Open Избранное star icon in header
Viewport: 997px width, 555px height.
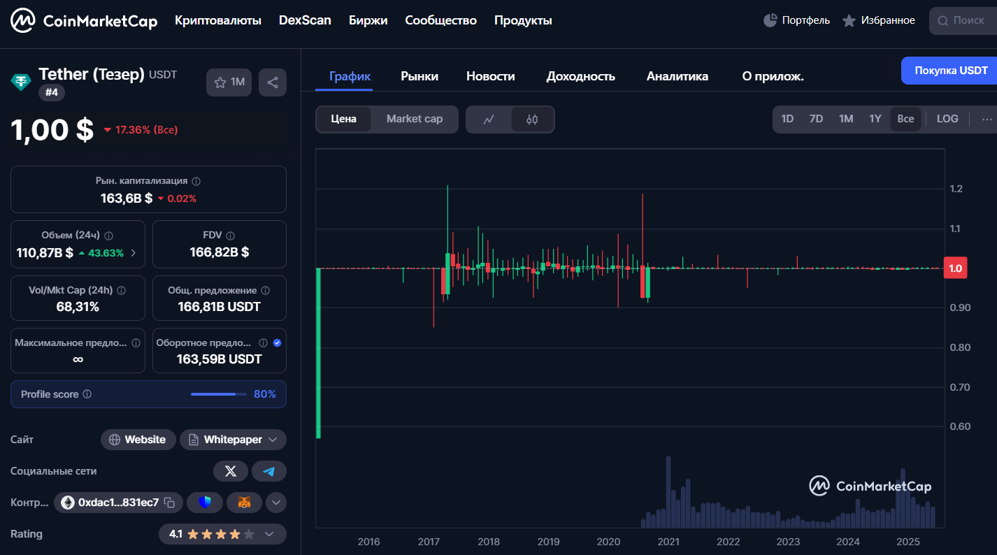coord(849,21)
